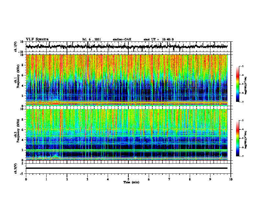Click the "2" kHz tick on ch.2 spectrogram
The width and height of the screenshot is (260, 201).
pos(23,150)
